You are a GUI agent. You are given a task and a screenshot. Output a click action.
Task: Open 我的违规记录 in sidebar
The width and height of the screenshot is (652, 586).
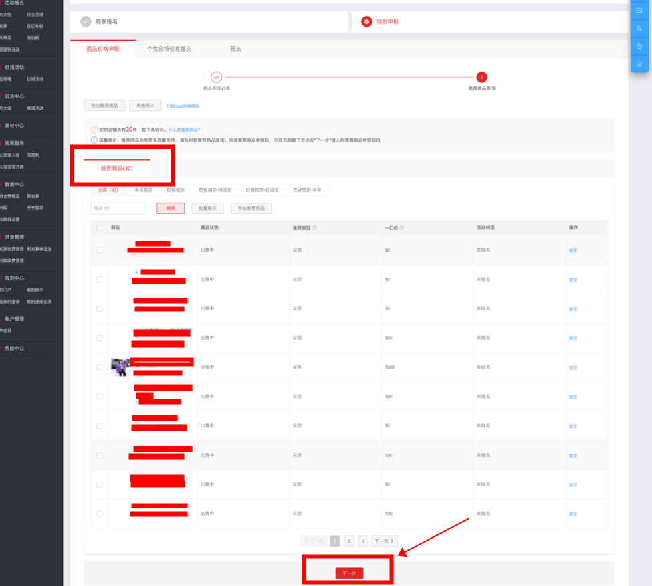(39, 302)
